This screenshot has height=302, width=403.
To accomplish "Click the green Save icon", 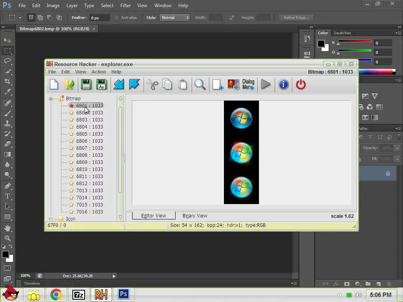I will [86, 85].
